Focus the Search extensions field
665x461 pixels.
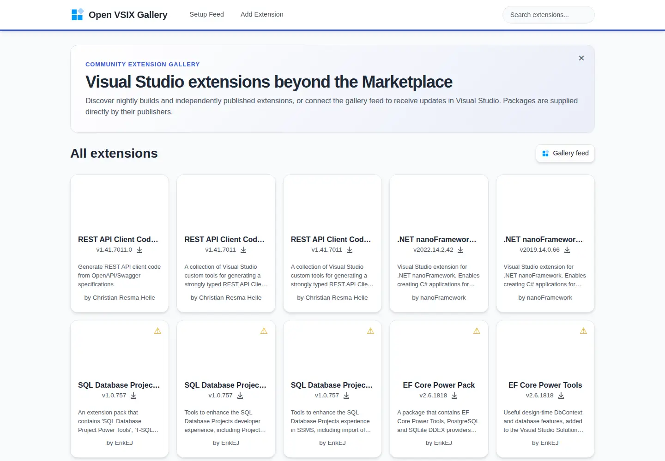(x=548, y=15)
